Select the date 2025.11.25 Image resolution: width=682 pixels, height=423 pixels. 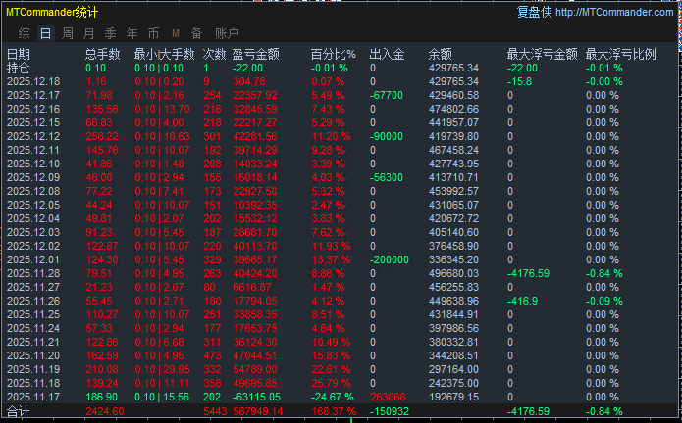pos(33,314)
